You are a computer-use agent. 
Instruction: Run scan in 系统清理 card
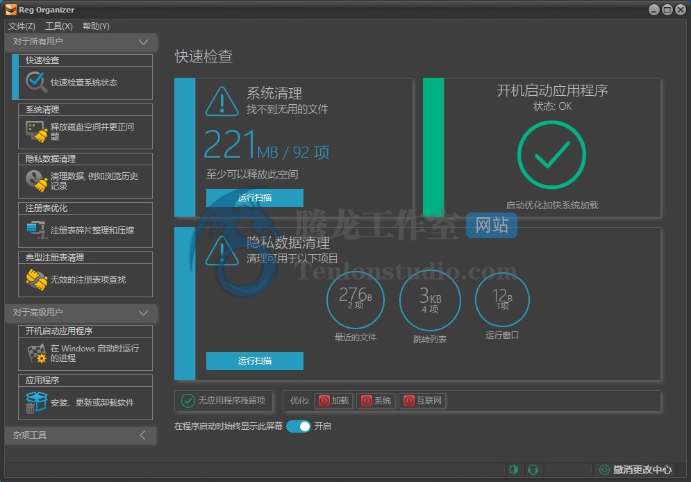click(x=255, y=198)
